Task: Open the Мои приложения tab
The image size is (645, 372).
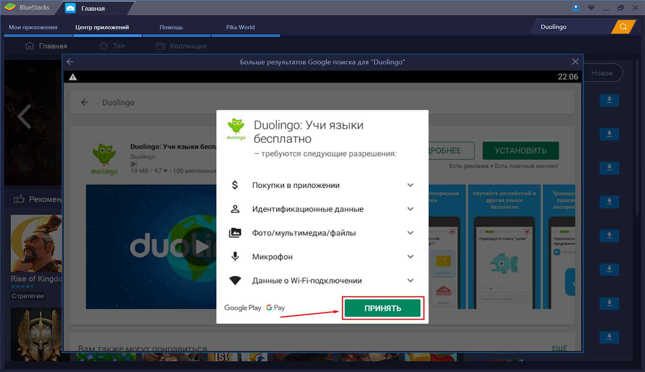Action: [33, 27]
